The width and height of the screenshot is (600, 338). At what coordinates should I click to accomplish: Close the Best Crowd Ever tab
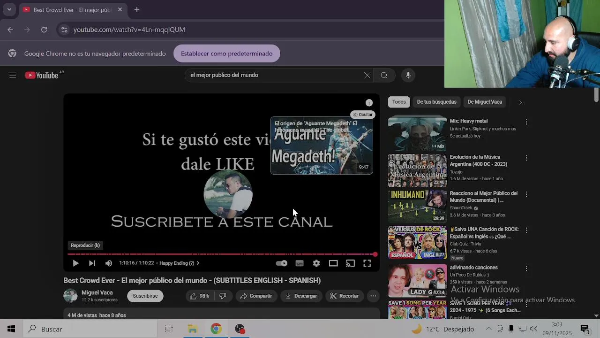coord(120,9)
